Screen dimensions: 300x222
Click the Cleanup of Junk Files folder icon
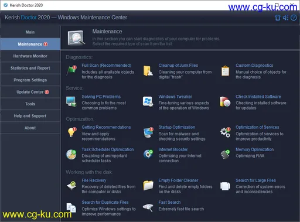coord(148,71)
